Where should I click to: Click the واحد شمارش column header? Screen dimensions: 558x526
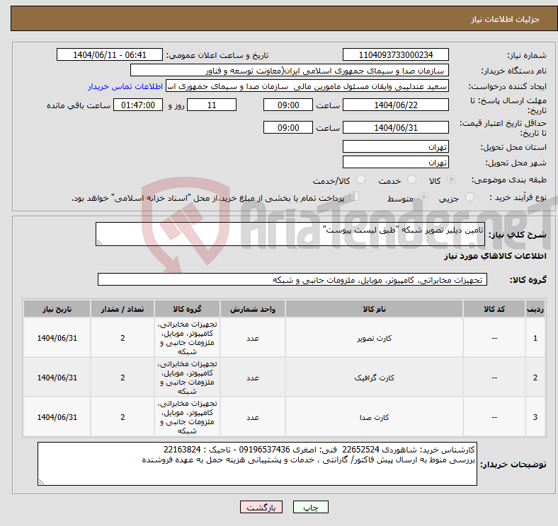pos(253,309)
